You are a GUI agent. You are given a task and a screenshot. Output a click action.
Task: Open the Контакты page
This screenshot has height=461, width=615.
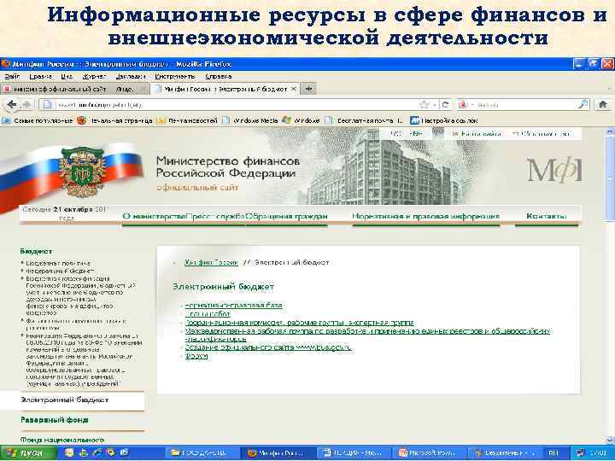547,216
